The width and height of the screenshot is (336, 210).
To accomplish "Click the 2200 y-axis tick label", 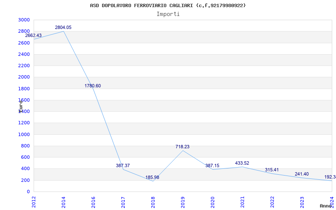I will pos(24,66).
